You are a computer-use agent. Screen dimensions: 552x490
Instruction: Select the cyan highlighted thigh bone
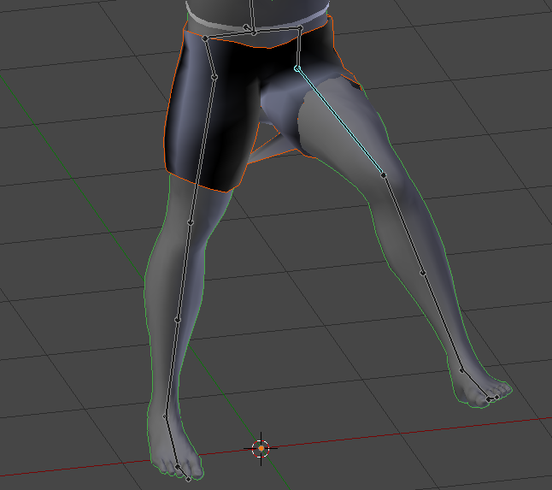340,121
